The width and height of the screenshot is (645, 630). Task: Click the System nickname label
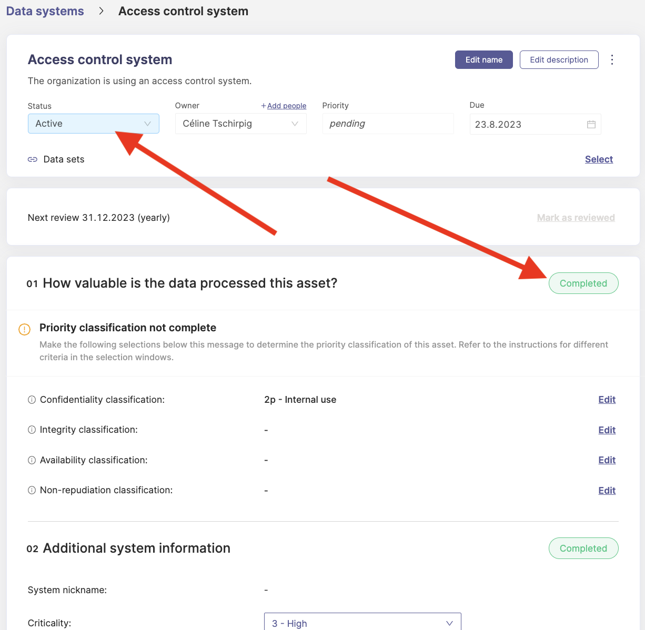67,590
